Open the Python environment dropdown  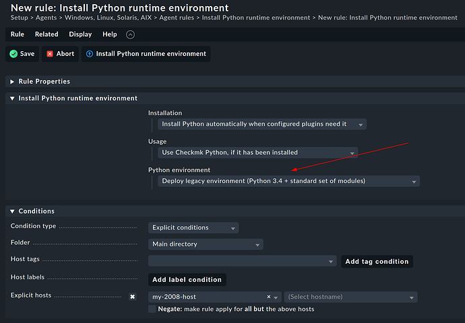click(x=290, y=181)
